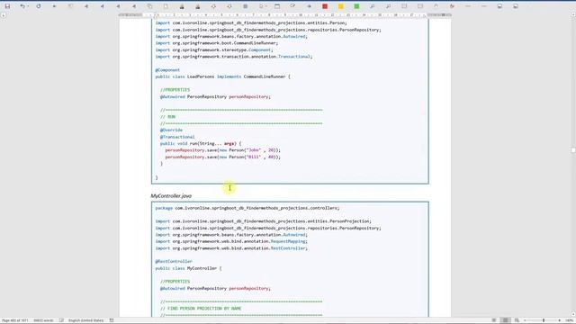Image resolution: width=576 pixels, height=324 pixels.
Task: Open the Undo history dropdown arrow
Action: pos(28,6)
